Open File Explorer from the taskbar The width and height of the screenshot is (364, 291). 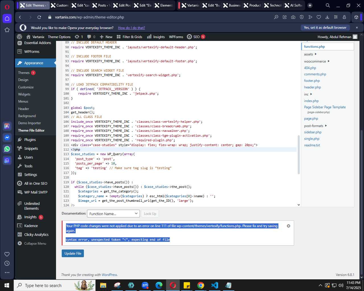click(103, 285)
